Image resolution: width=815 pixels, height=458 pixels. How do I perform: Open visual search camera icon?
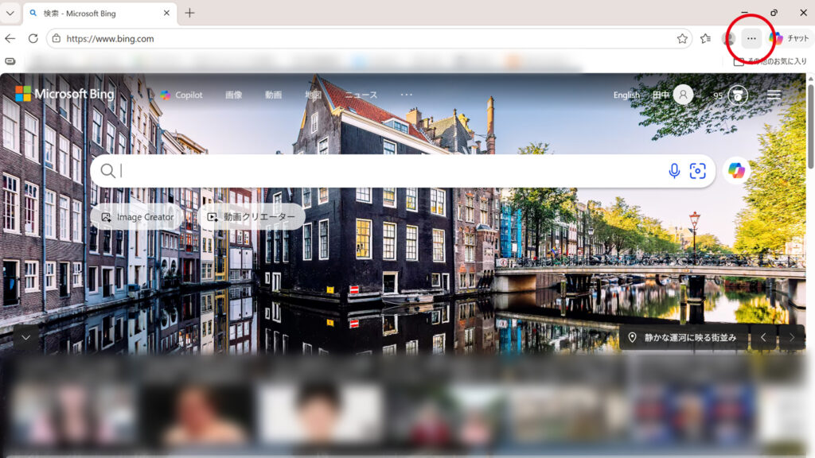coord(698,171)
